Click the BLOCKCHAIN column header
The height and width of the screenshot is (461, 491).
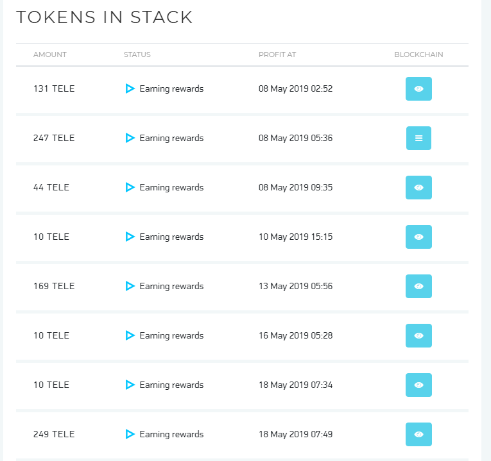point(418,54)
